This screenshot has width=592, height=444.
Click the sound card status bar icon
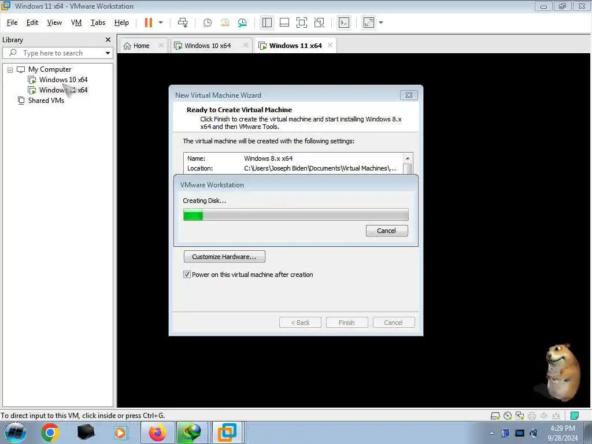[x=543, y=416]
